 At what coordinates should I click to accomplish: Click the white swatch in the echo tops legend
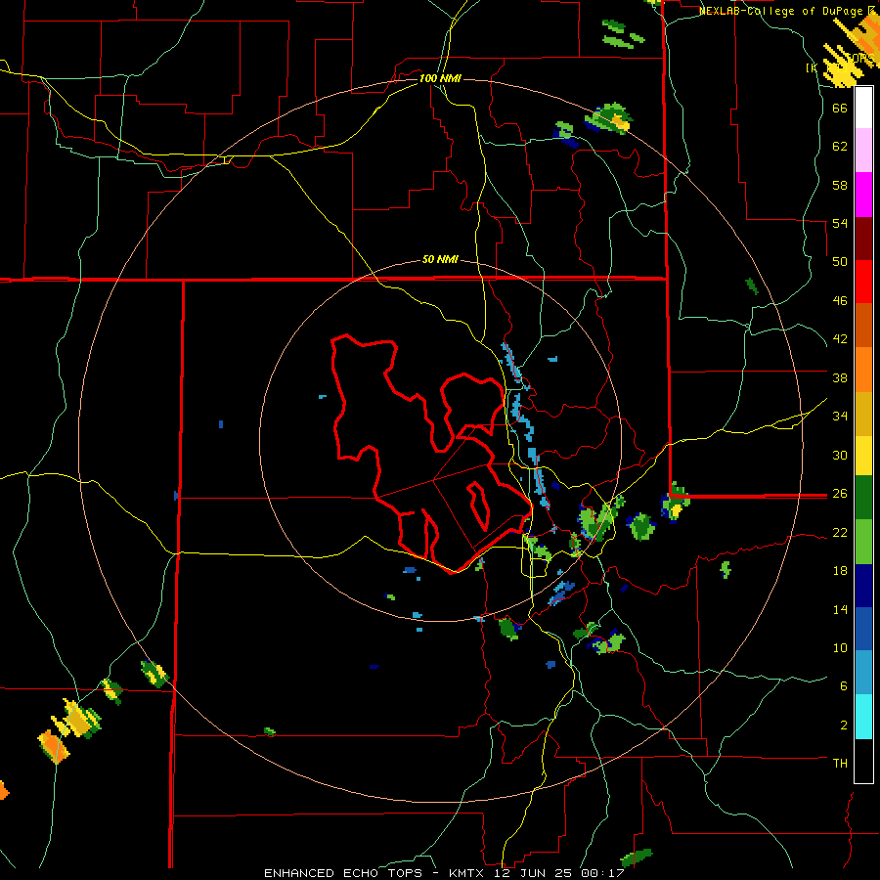863,108
